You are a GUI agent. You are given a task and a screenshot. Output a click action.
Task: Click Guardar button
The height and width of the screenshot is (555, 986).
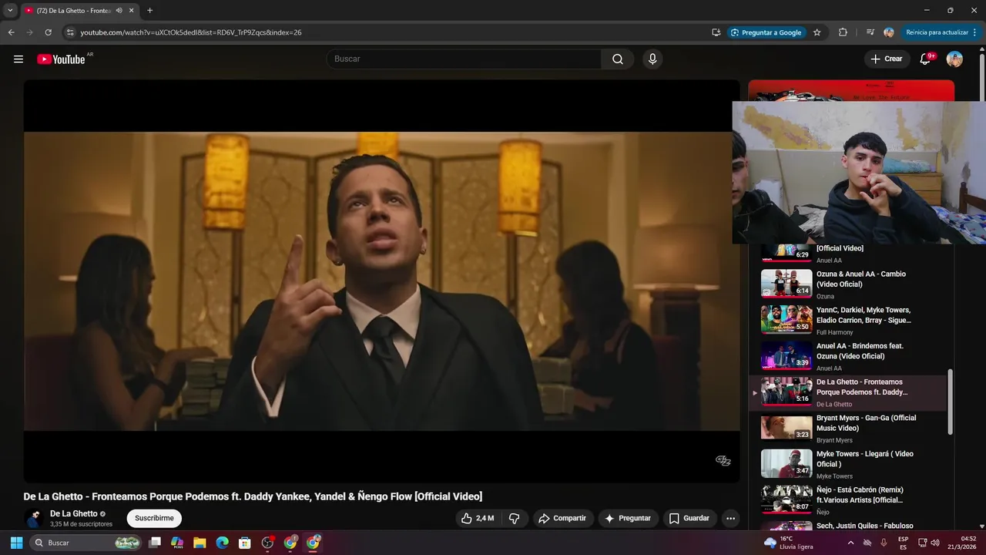coord(689,518)
